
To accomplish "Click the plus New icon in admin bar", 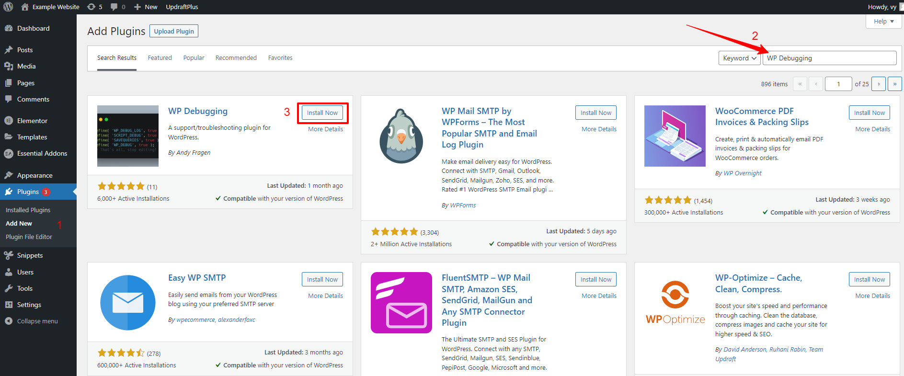I will (x=137, y=7).
